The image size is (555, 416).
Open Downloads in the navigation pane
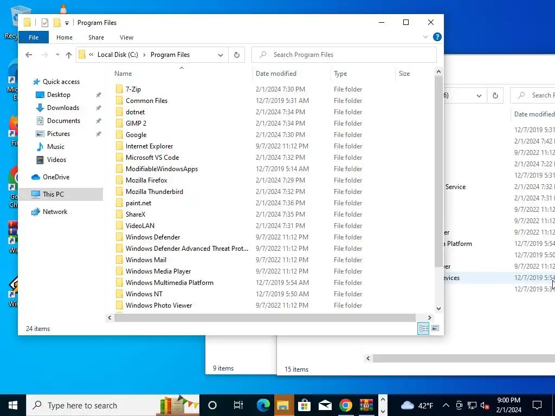pos(63,108)
